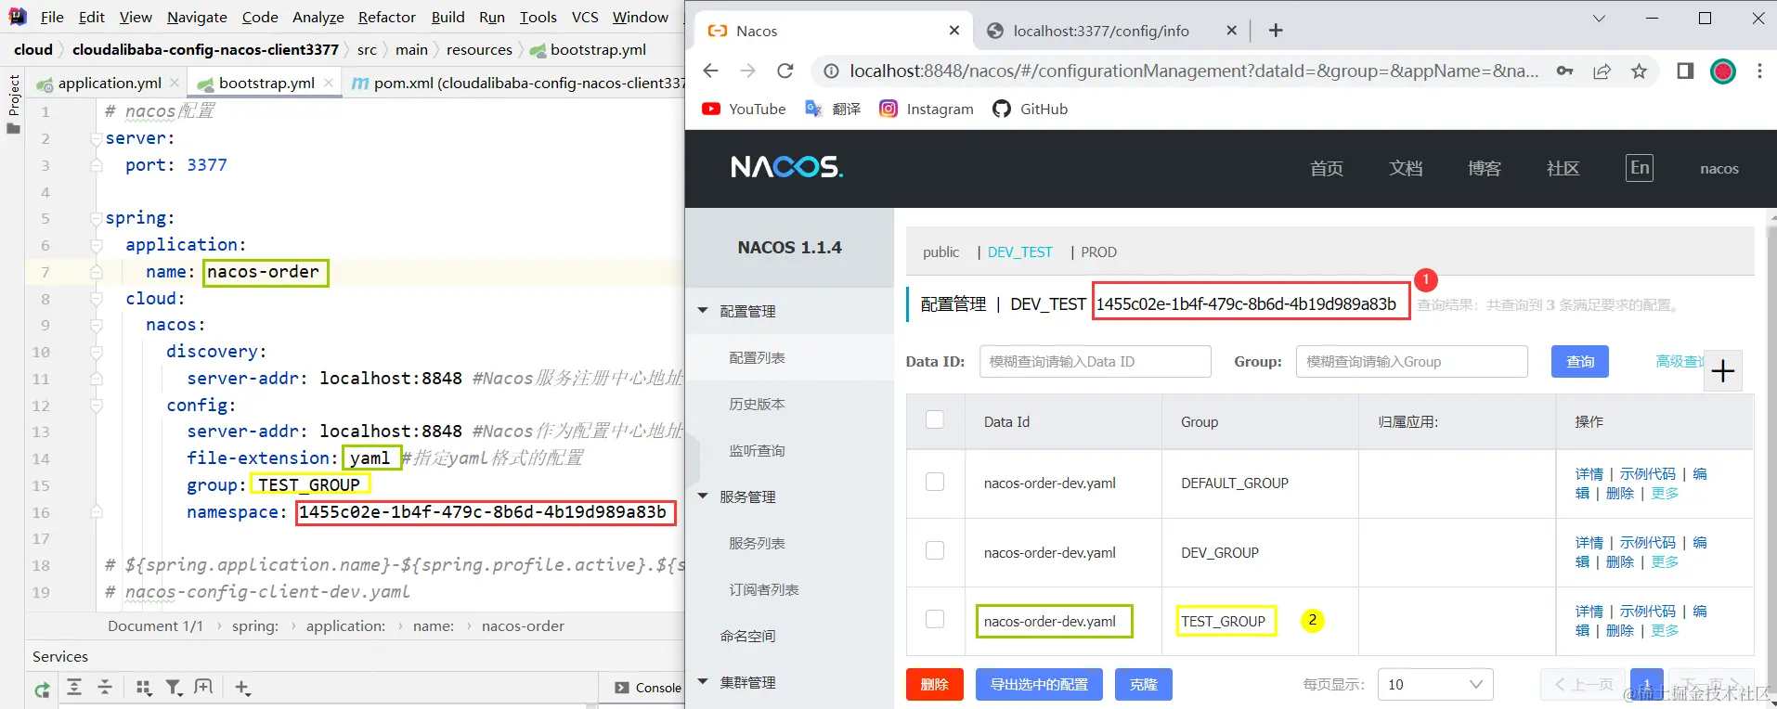Viewport: 1777px width, 709px height.
Task: Open the translate bookmark
Action: [x=832, y=109]
